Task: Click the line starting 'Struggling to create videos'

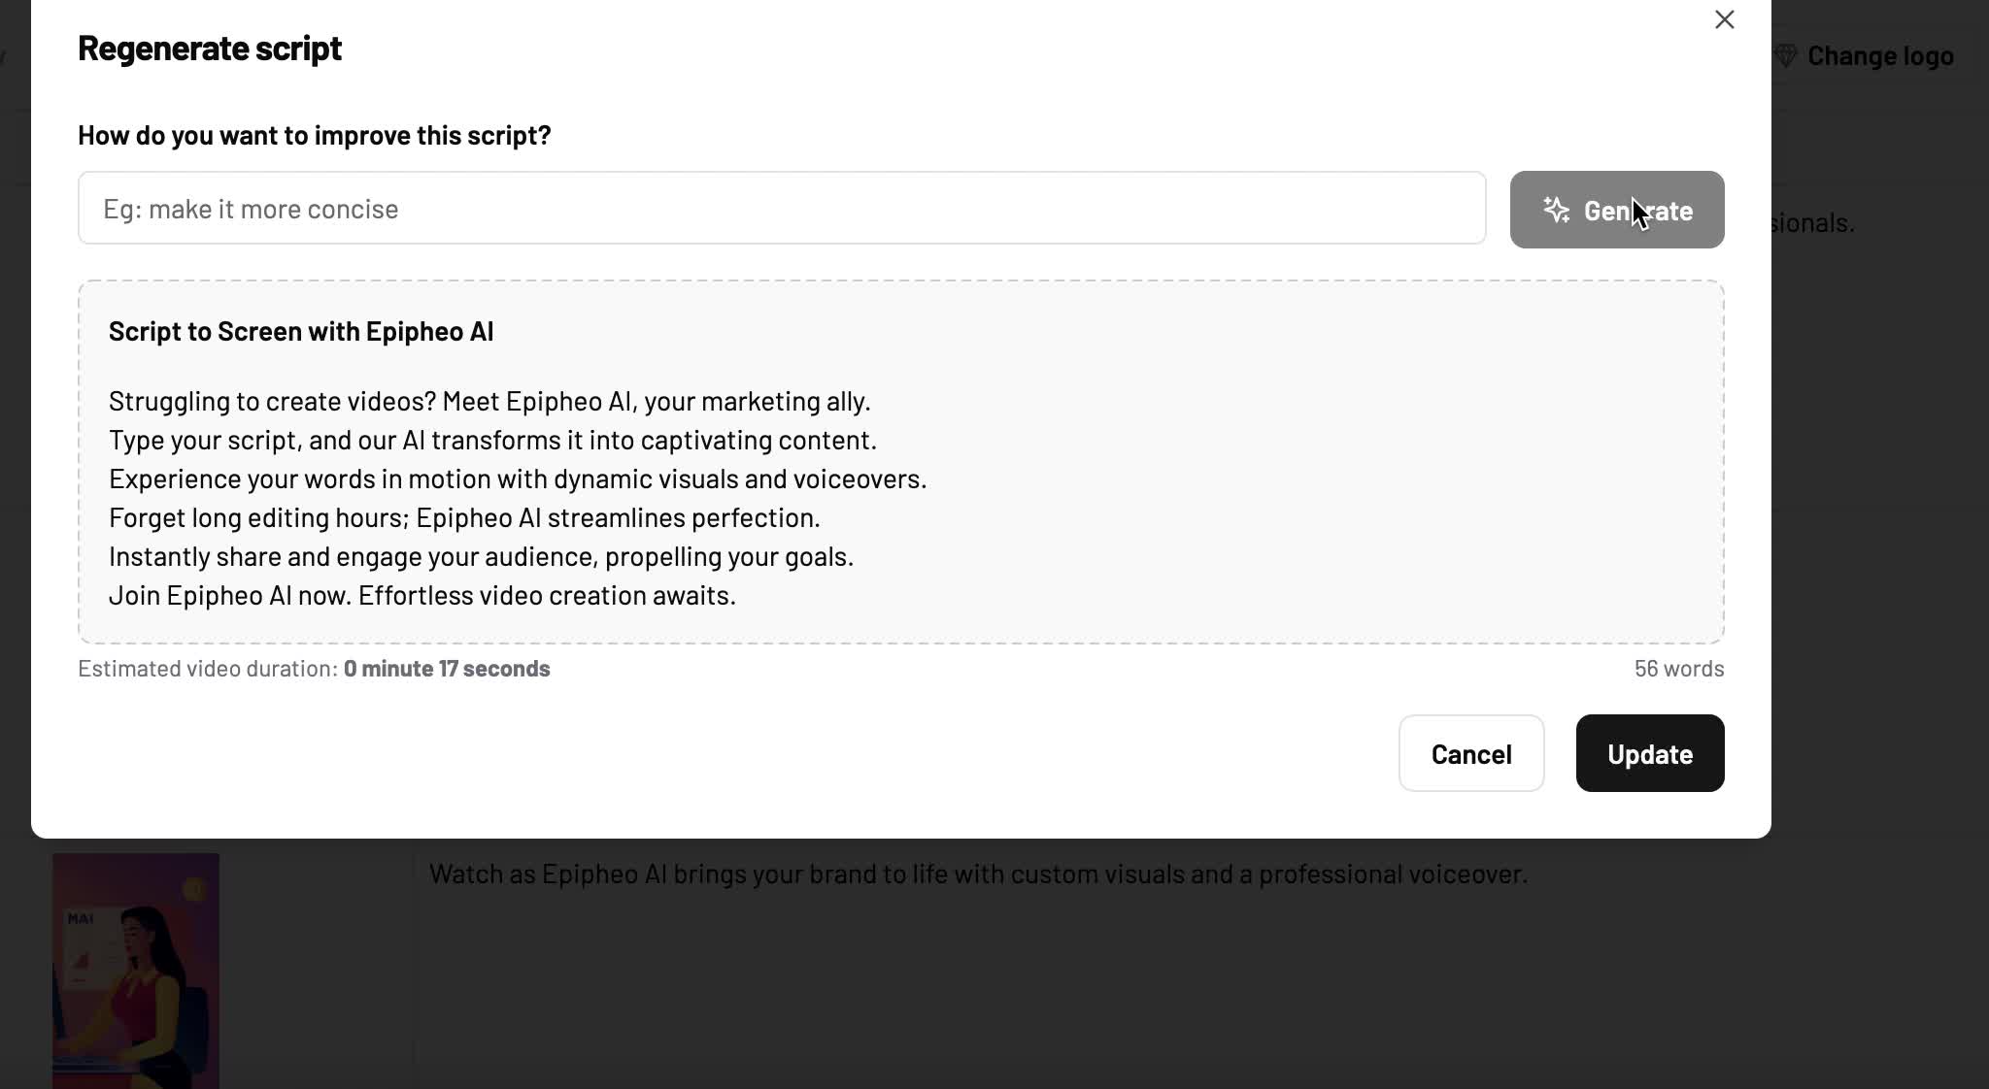Action: pyautogui.click(x=489, y=401)
